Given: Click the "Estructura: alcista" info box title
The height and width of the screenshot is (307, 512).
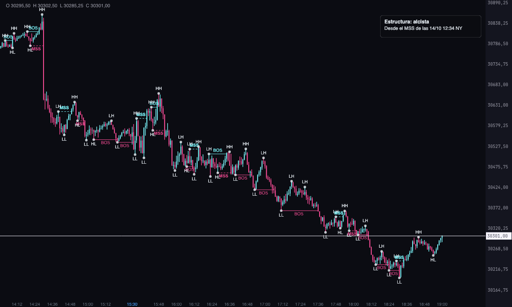Looking at the screenshot, I should coord(407,21).
